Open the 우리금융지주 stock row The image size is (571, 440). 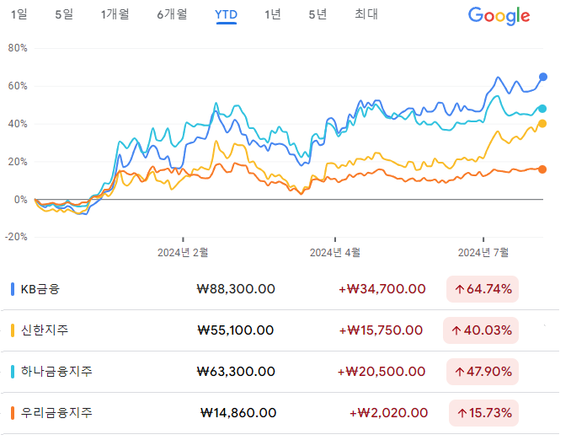coord(280,413)
